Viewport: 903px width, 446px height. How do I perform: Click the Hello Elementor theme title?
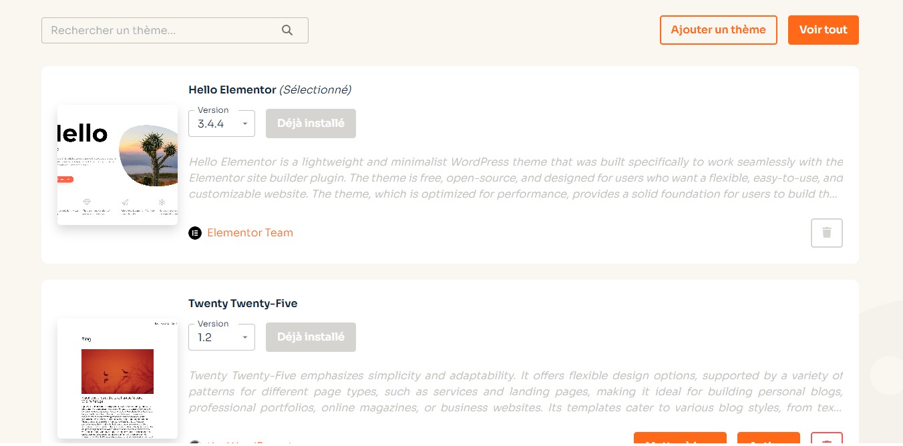click(232, 89)
